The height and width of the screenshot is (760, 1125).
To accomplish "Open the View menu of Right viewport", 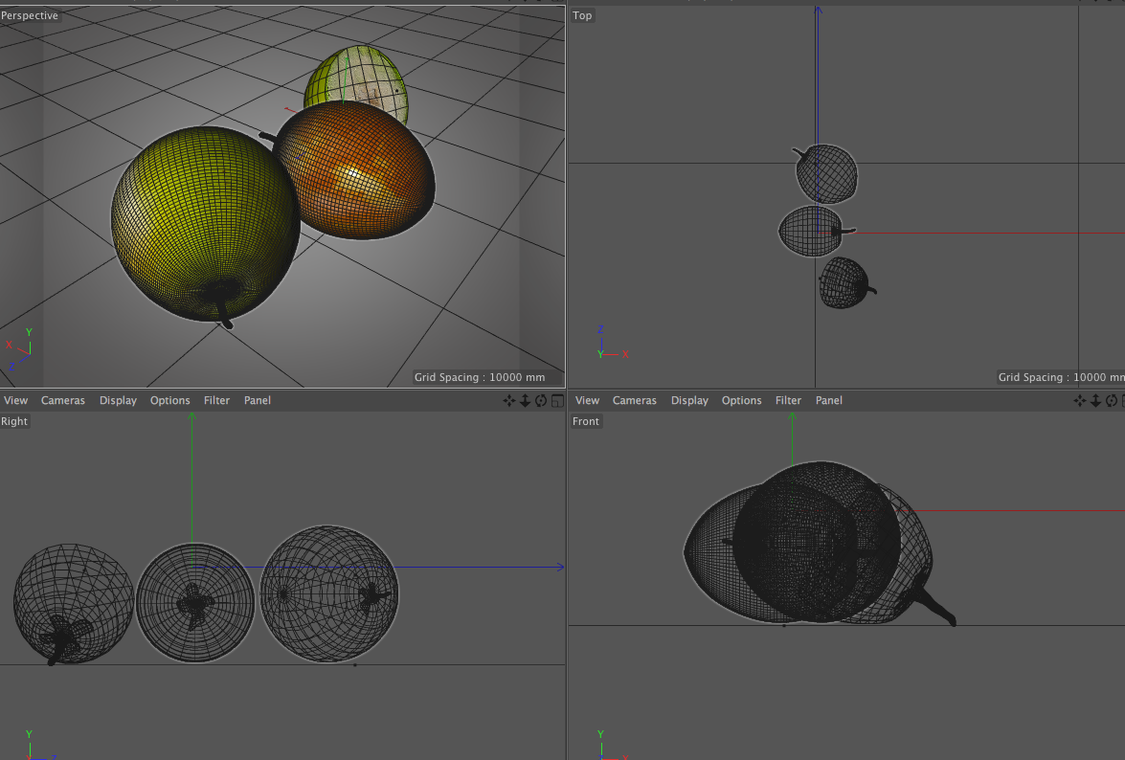I will pos(15,401).
